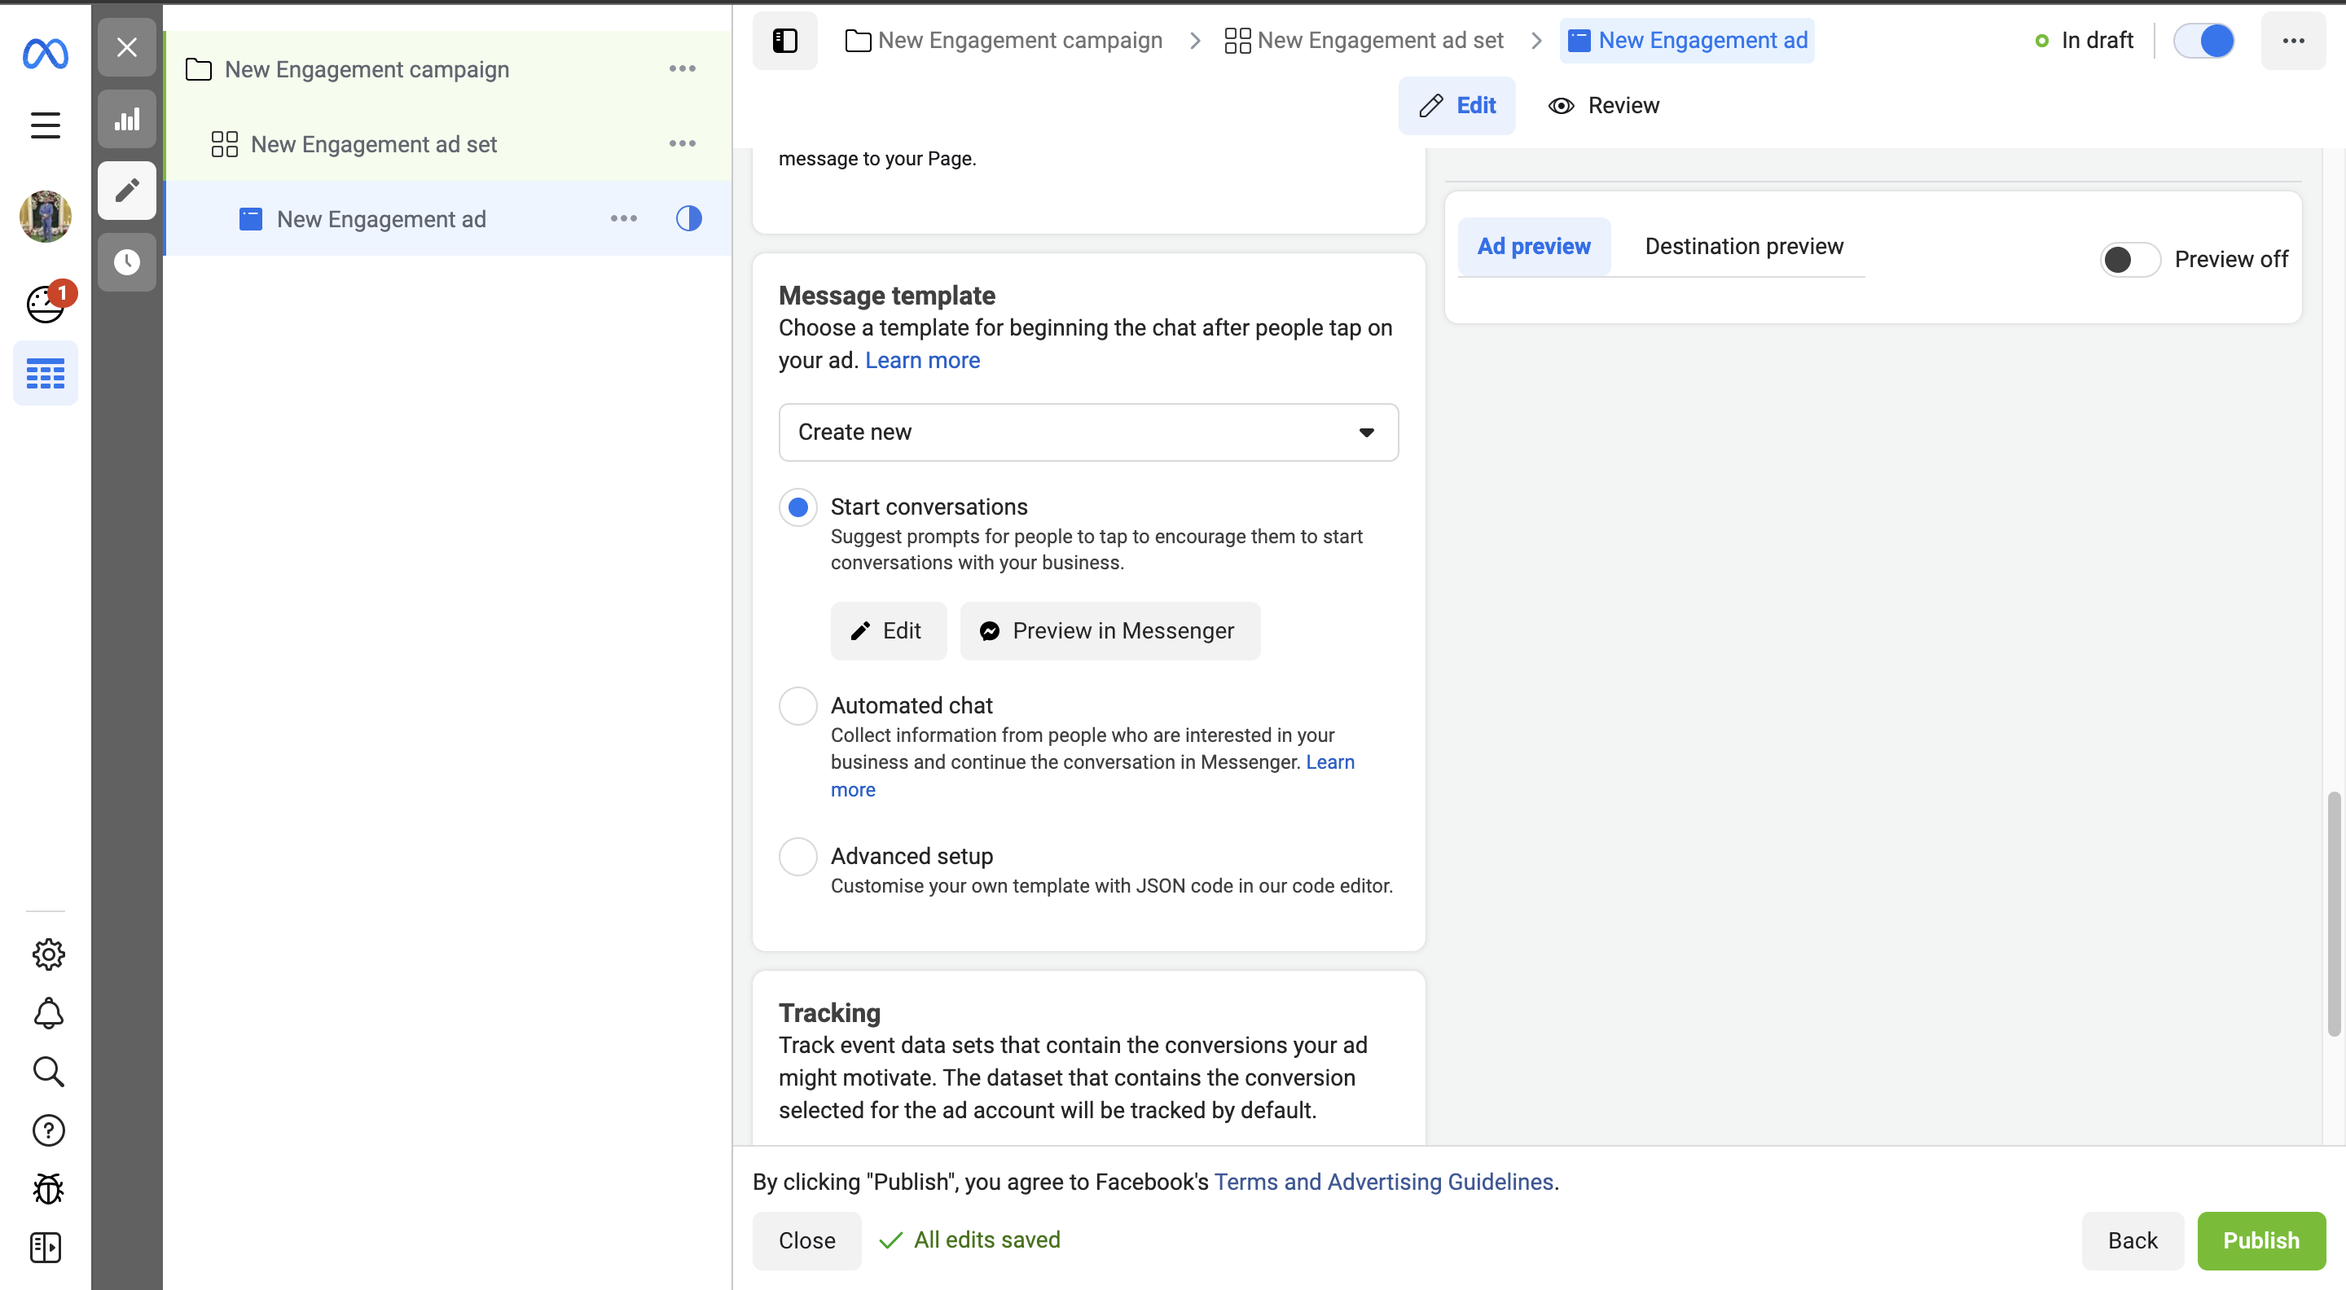The height and width of the screenshot is (1290, 2346).
Task: Click the Preview in Messenger button
Action: point(1109,631)
